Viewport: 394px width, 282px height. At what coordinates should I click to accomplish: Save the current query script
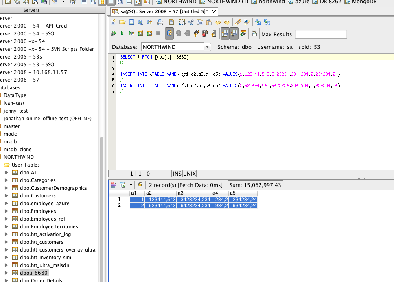tap(131, 22)
